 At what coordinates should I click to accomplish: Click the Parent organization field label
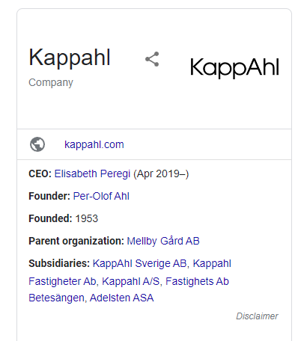(76, 241)
